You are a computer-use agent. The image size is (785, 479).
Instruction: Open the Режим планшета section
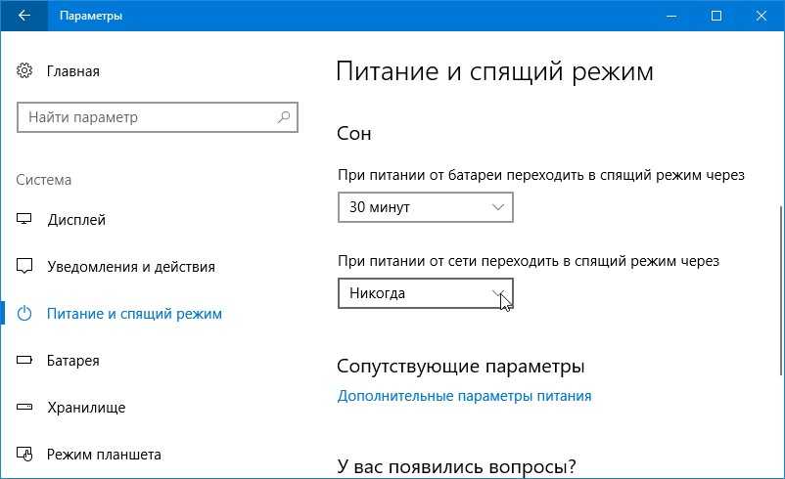[104, 455]
